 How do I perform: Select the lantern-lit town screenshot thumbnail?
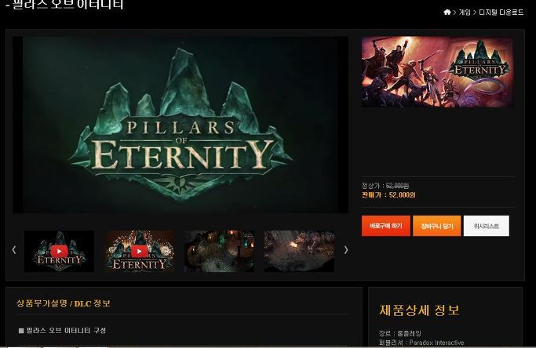click(x=219, y=251)
